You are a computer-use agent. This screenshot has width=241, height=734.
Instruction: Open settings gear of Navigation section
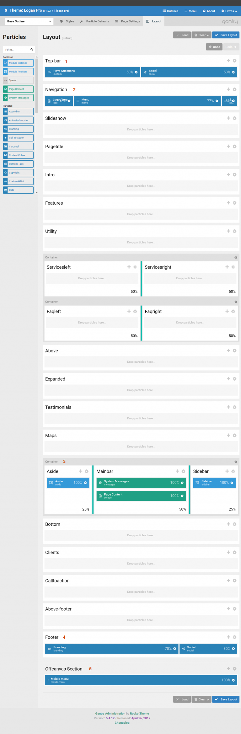(234, 89)
